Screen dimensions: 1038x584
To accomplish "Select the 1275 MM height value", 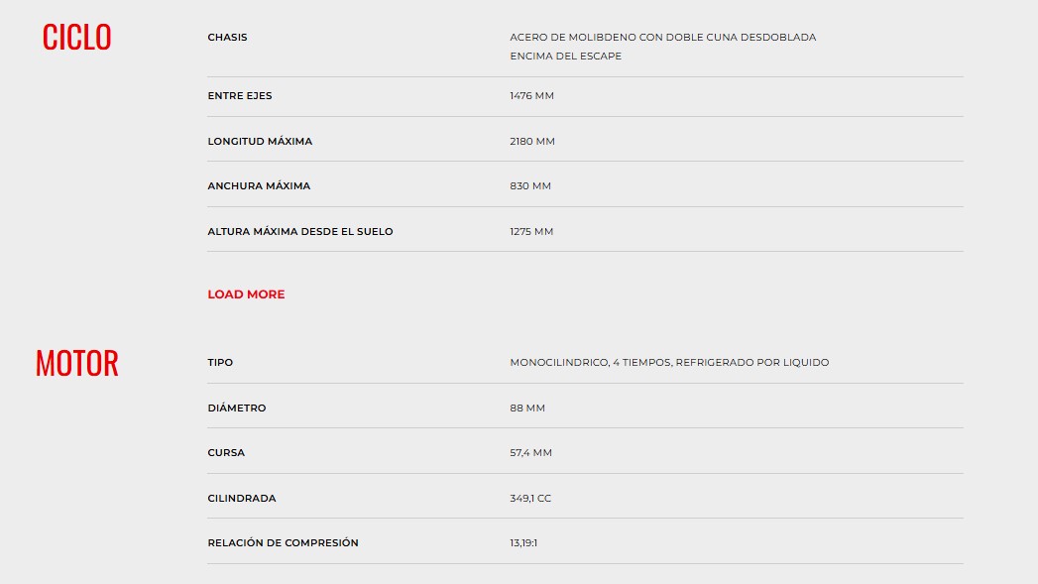I will (531, 232).
